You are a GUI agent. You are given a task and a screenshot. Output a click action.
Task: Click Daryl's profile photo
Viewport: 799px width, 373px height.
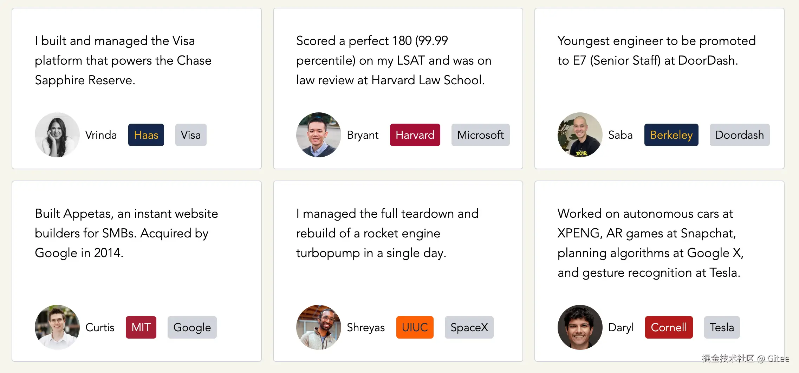pos(580,327)
